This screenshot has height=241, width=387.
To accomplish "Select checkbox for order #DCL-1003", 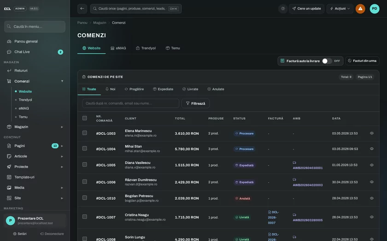I will [x=85, y=133].
